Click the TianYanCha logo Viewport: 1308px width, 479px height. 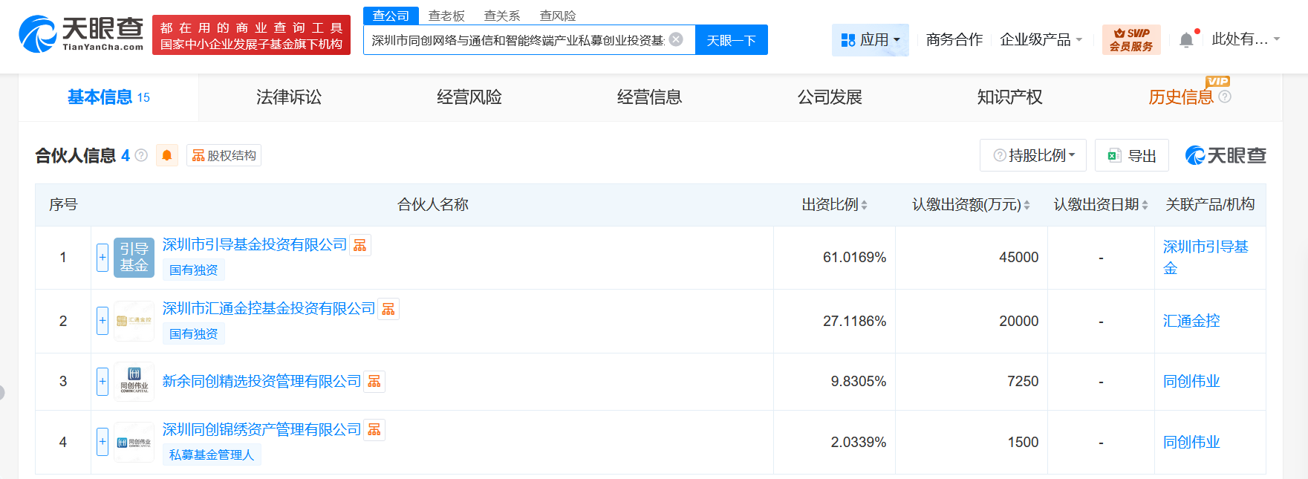[81, 34]
